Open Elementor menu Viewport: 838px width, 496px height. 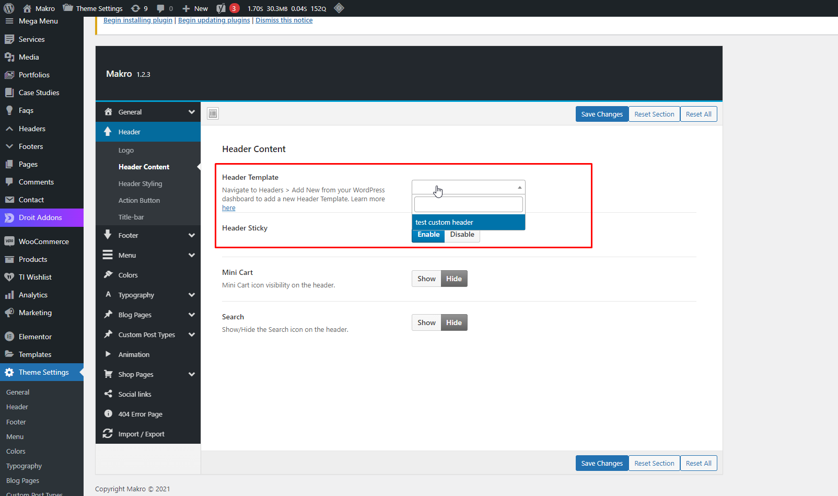pyautogui.click(x=42, y=337)
